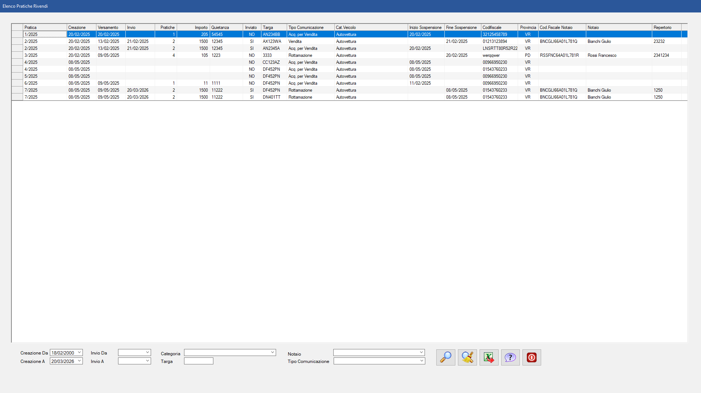
Task: Click the magnifier search button
Action: pos(445,357)
